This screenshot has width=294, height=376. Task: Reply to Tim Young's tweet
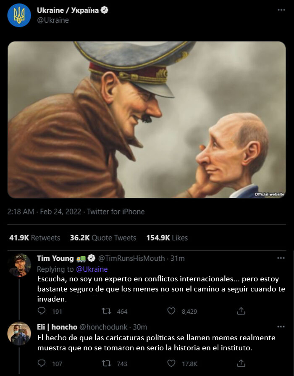42,311
